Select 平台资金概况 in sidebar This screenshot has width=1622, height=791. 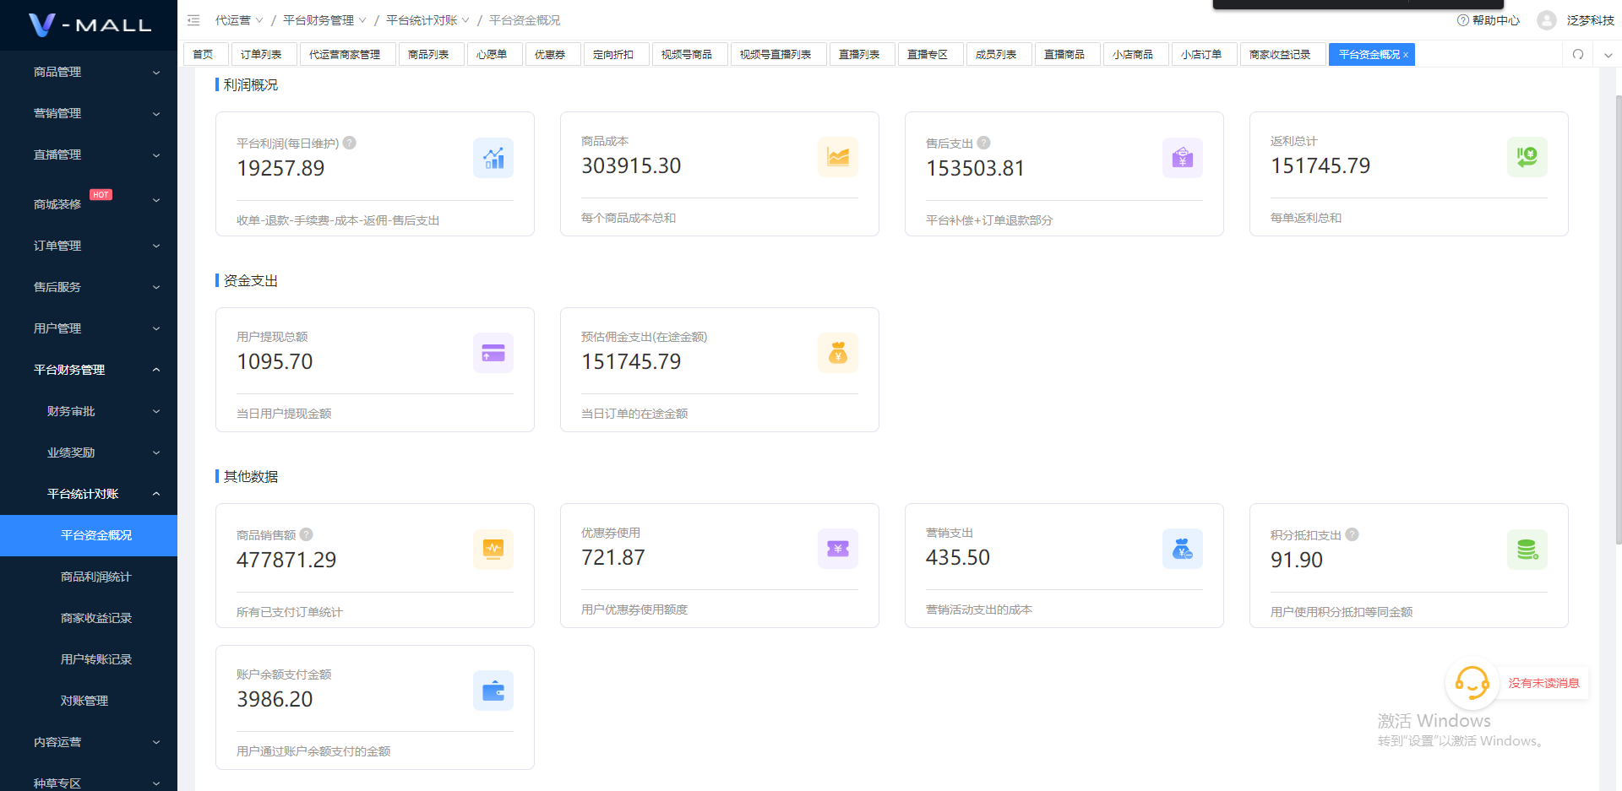click(x=89, y=535)
